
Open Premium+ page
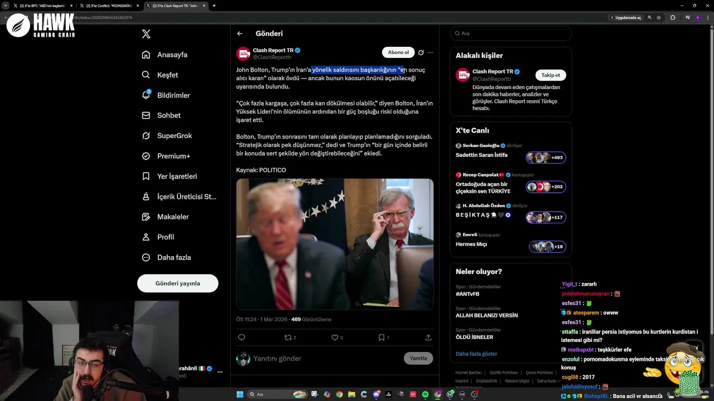tap(166, 156)
